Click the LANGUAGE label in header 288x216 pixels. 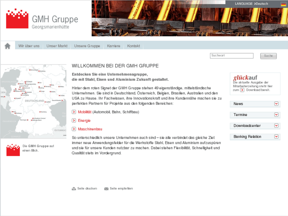coord(244,4)
